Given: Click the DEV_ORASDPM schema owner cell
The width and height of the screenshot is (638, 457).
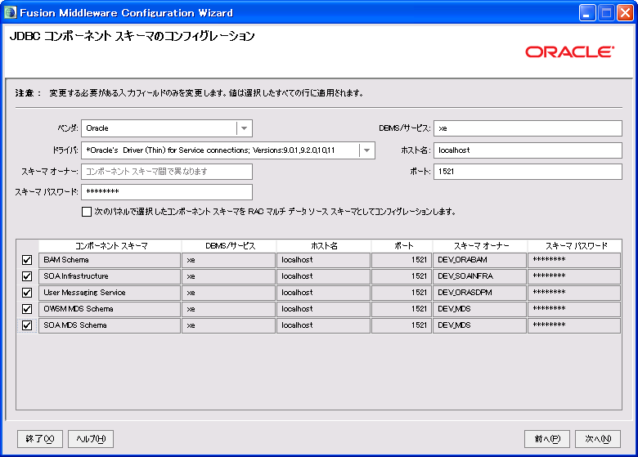Looking at the screenshot, I should pos(479,293).
